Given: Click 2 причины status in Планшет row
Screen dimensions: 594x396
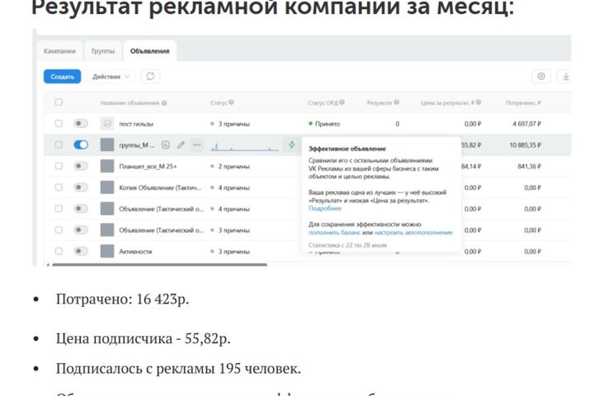Looking at the screenshot, I should tap(230, 167).
